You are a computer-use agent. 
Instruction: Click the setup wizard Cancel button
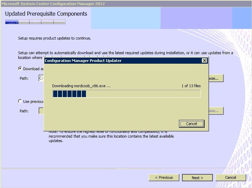click(x=231, y=177)
